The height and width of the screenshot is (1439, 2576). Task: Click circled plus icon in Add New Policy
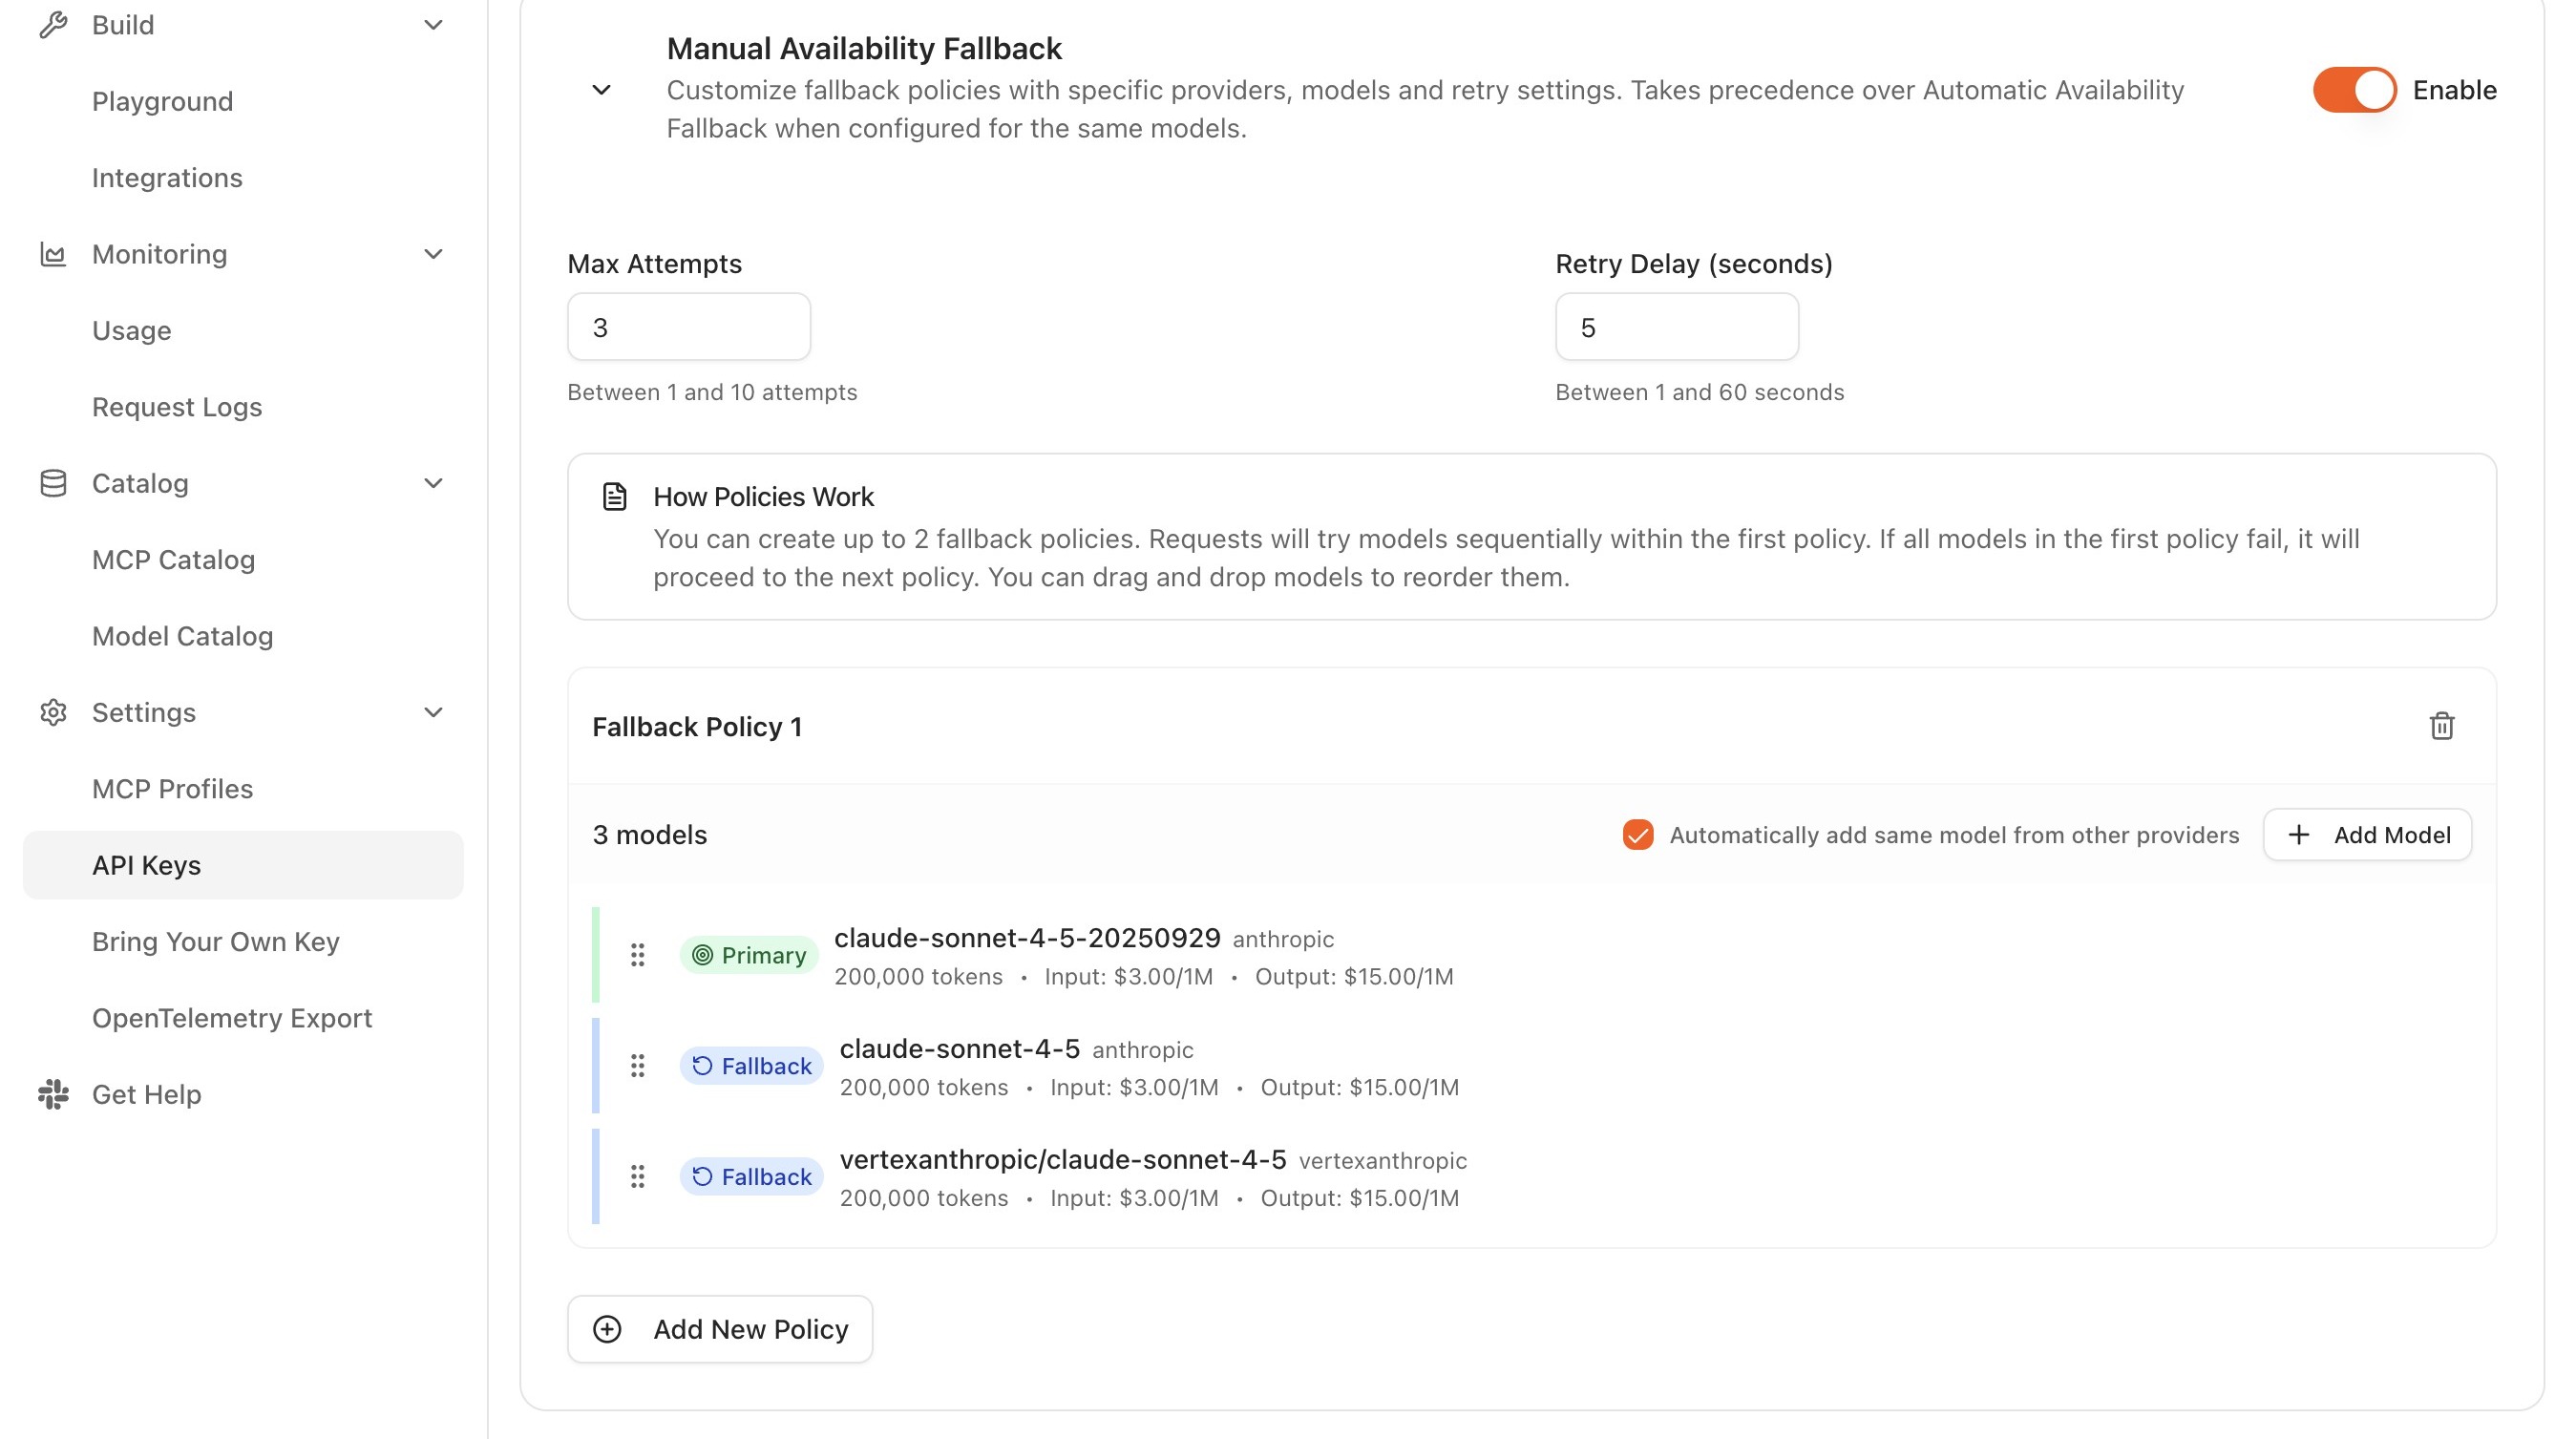[x=607, y=1329]
